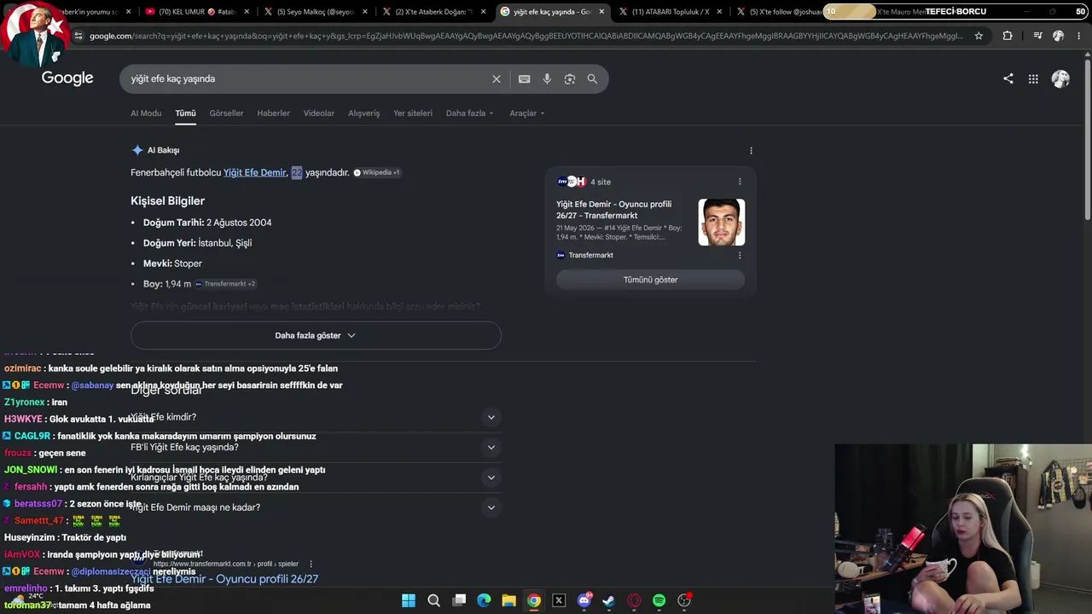This screenshot has height=614, width=1092.
Task: Click the google.com address bar URL
Action: (526, 36)
